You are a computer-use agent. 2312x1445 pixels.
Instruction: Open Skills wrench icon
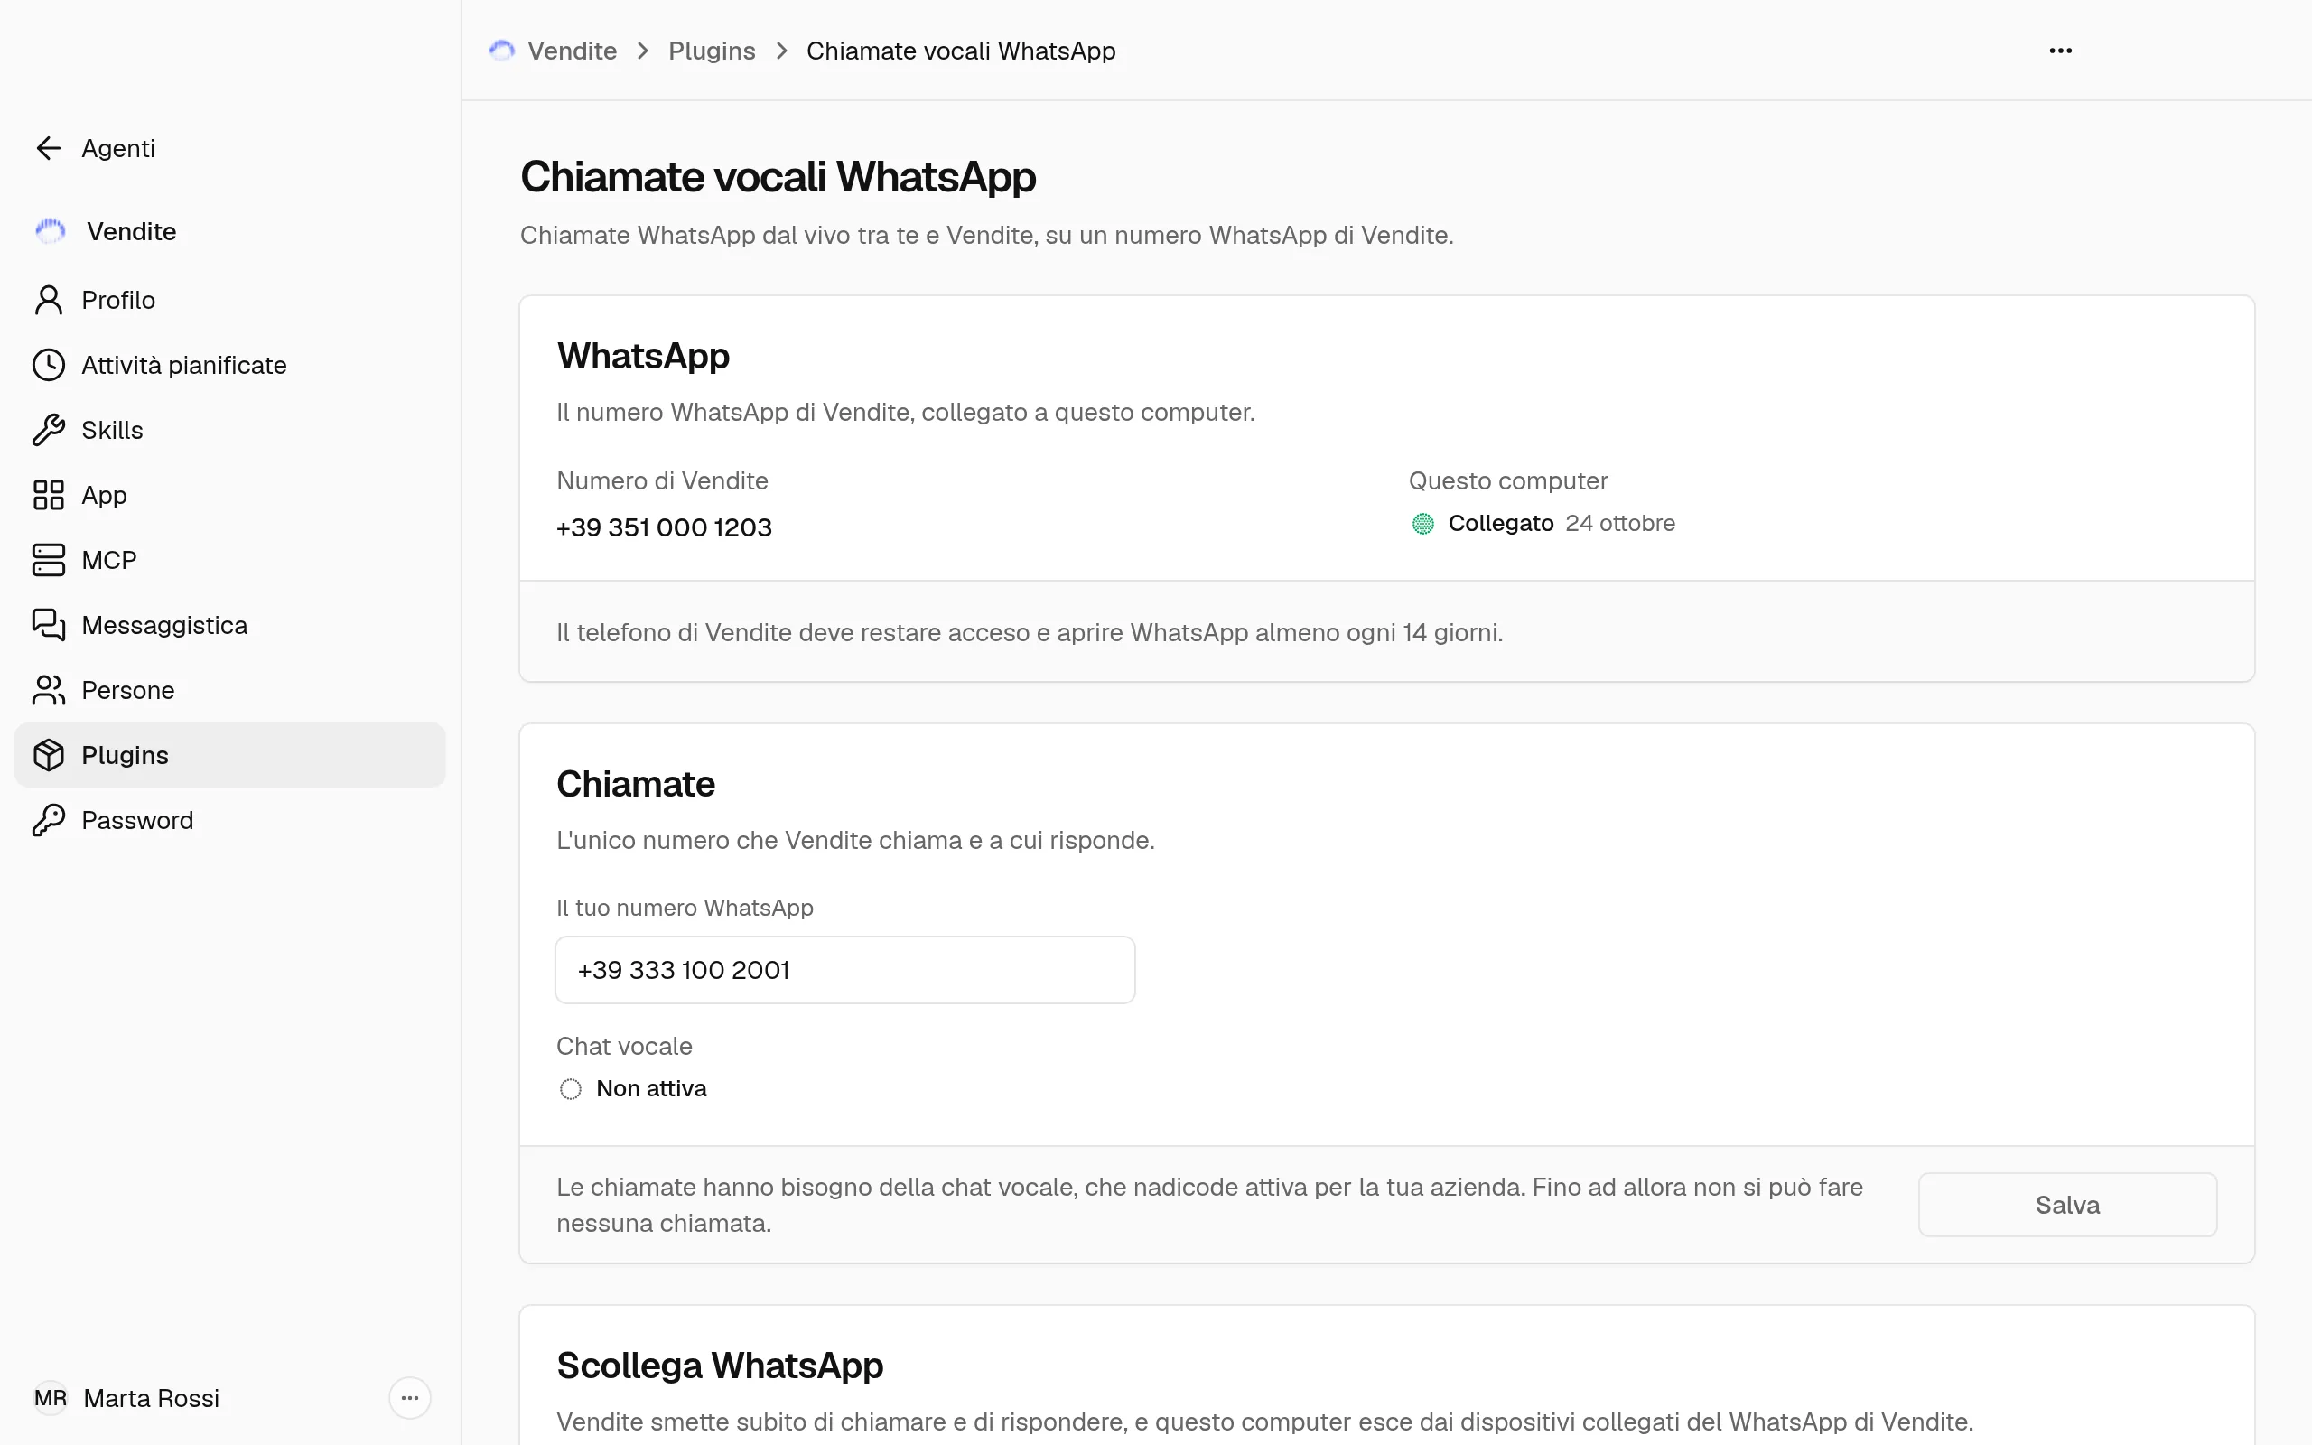tap(48, 430)
